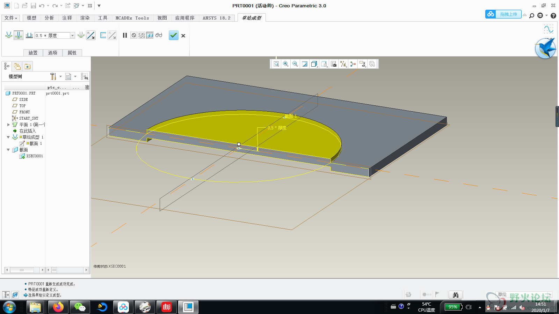Open the 选项 options panel
Viewport: 559px width, 314px height.
tap(53, 53)
